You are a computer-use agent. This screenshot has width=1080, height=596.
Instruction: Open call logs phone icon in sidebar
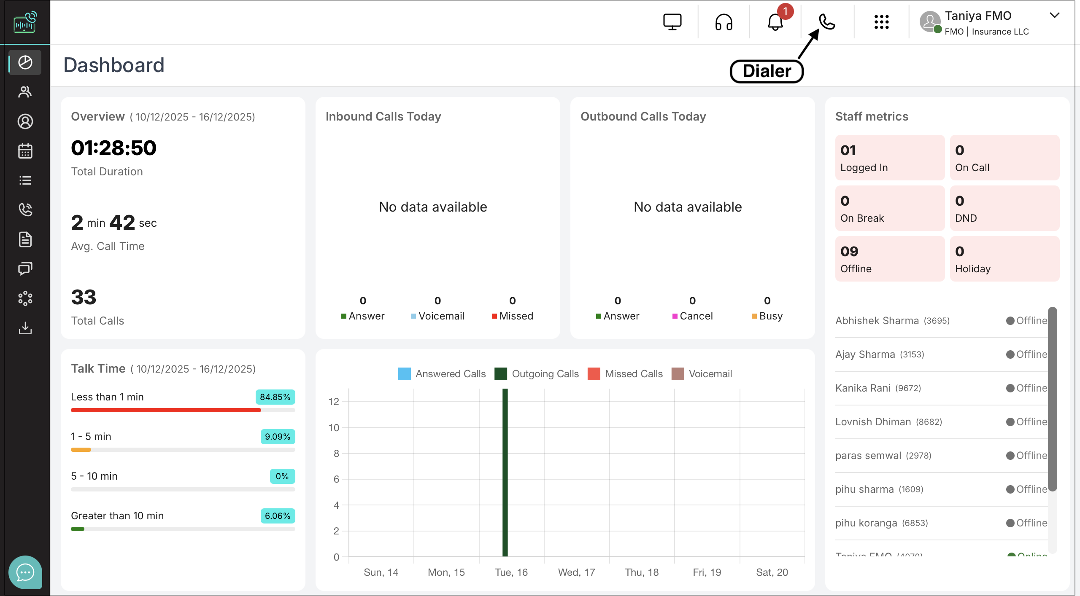(x=25, y=209)
